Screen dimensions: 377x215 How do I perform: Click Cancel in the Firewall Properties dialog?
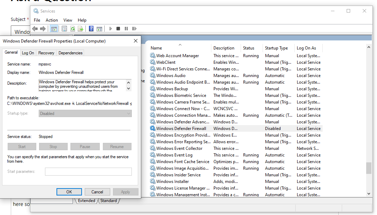pyautogui.click(x=97, y=192)
